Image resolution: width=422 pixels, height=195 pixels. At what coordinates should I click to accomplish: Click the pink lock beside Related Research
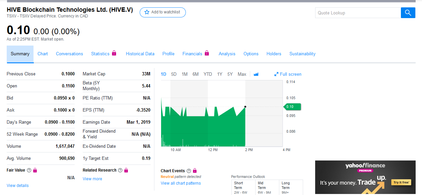click(x=126, y=170)
